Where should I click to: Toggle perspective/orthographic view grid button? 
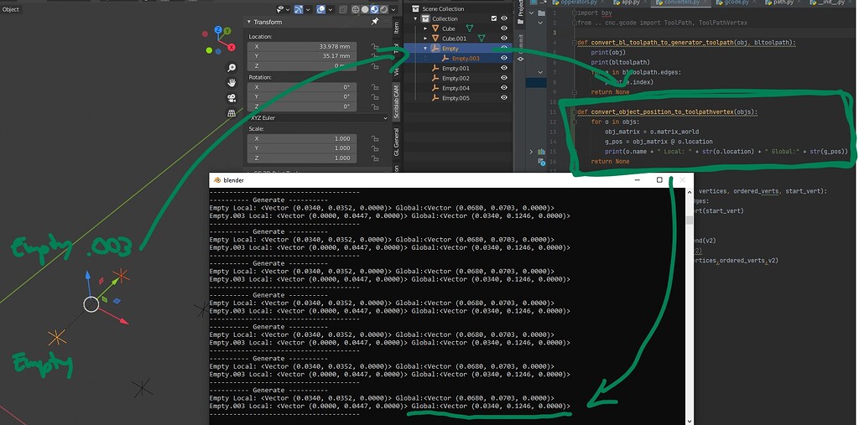[232, 113]
